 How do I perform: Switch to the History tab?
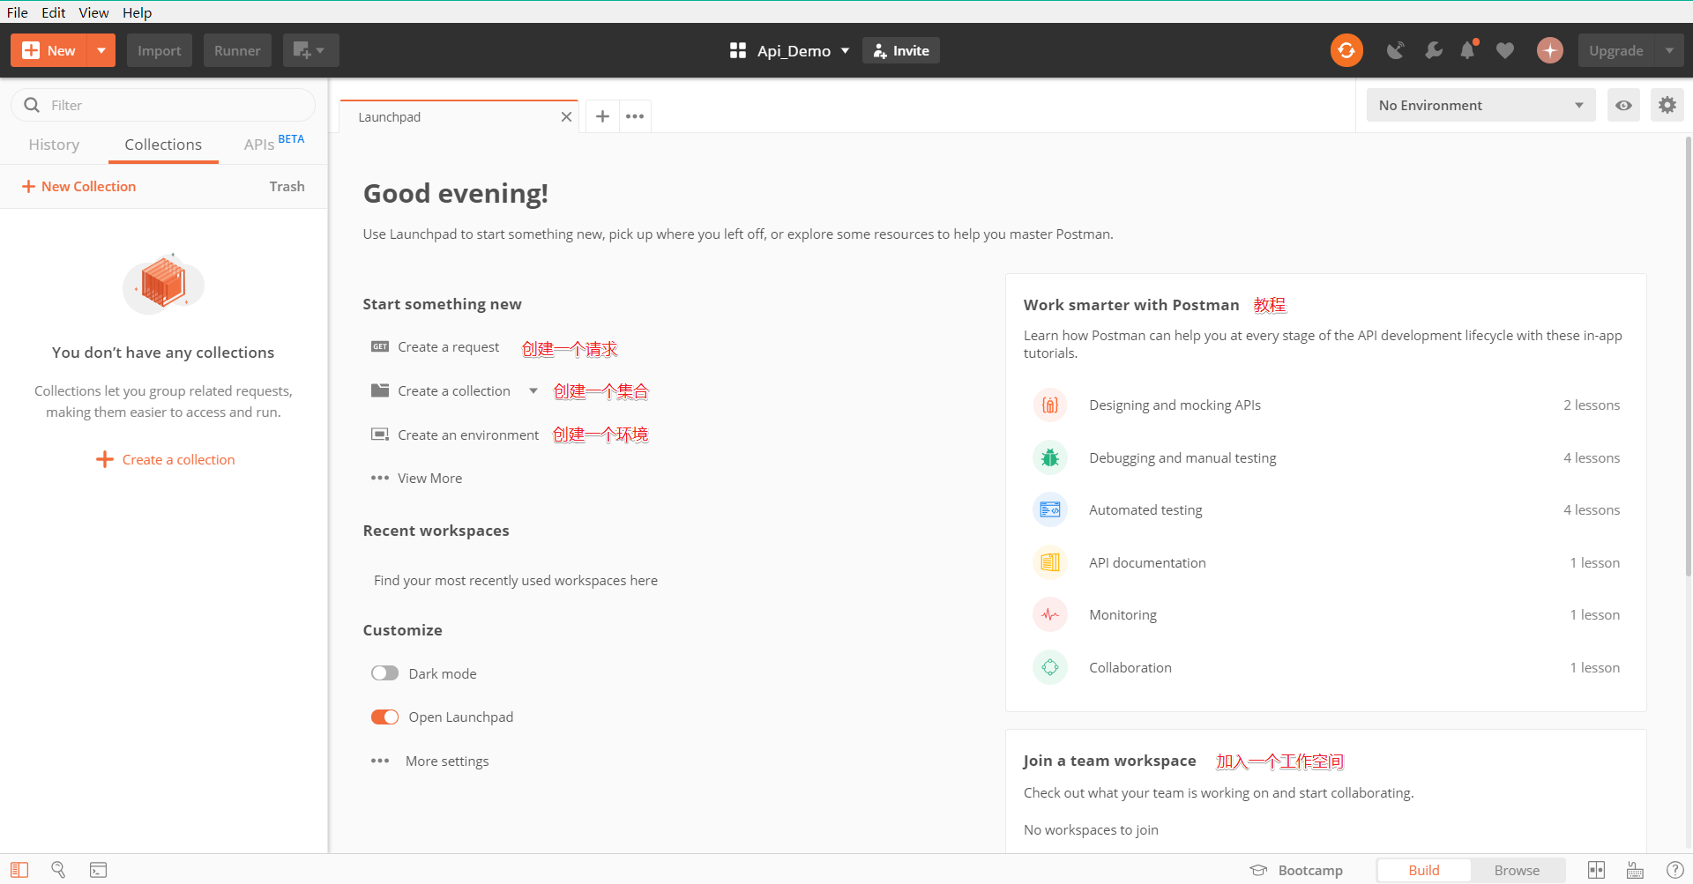coord(54,145)
